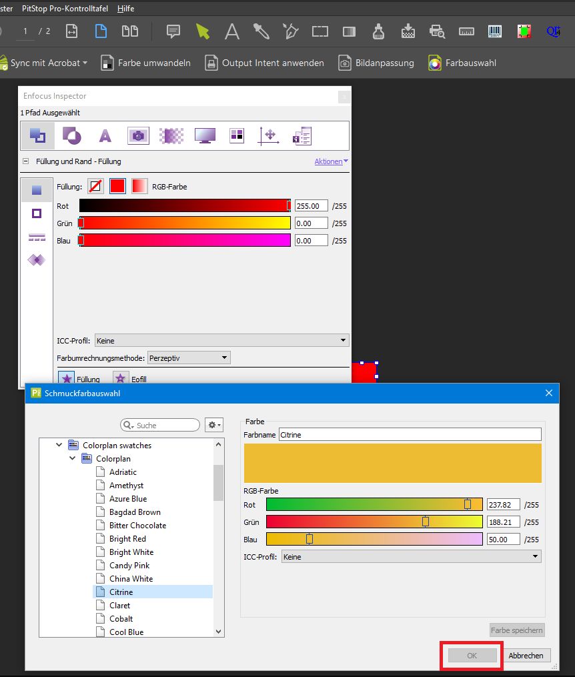
Task: Open the printer with magnifier tool
Action: coord(438,31)
